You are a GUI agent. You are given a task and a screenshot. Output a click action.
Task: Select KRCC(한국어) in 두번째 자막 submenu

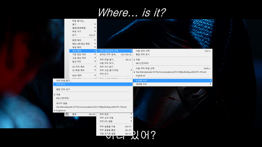pos(93,98)
